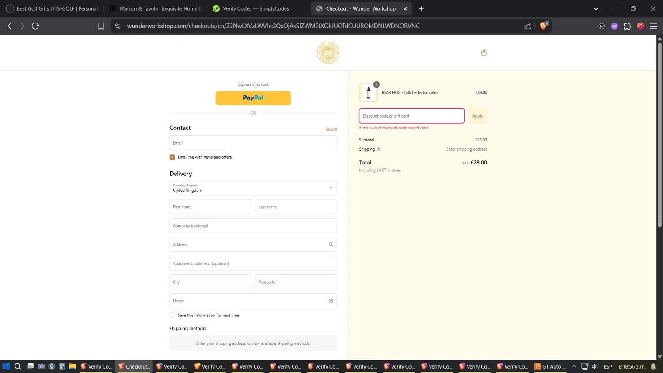Open Windows taskbar search
The image size is (663, 373).
click(x=18, y=366)
